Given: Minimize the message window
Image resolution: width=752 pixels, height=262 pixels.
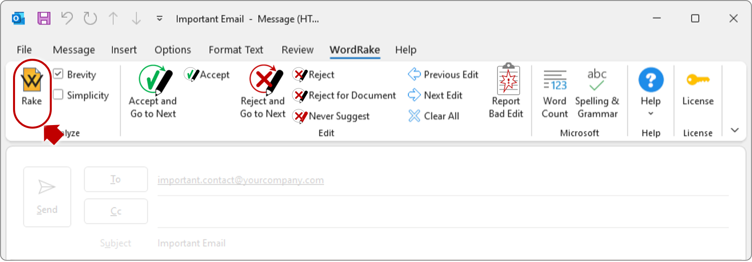Looking at the screenshot, I should click(657, 19).
